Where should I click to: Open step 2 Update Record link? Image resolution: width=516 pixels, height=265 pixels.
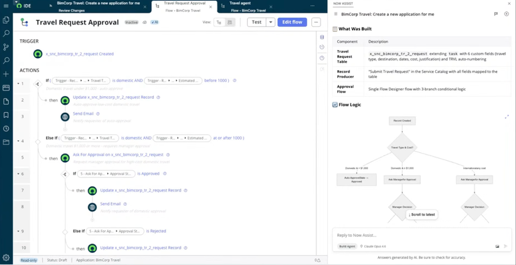pos(114,97)
